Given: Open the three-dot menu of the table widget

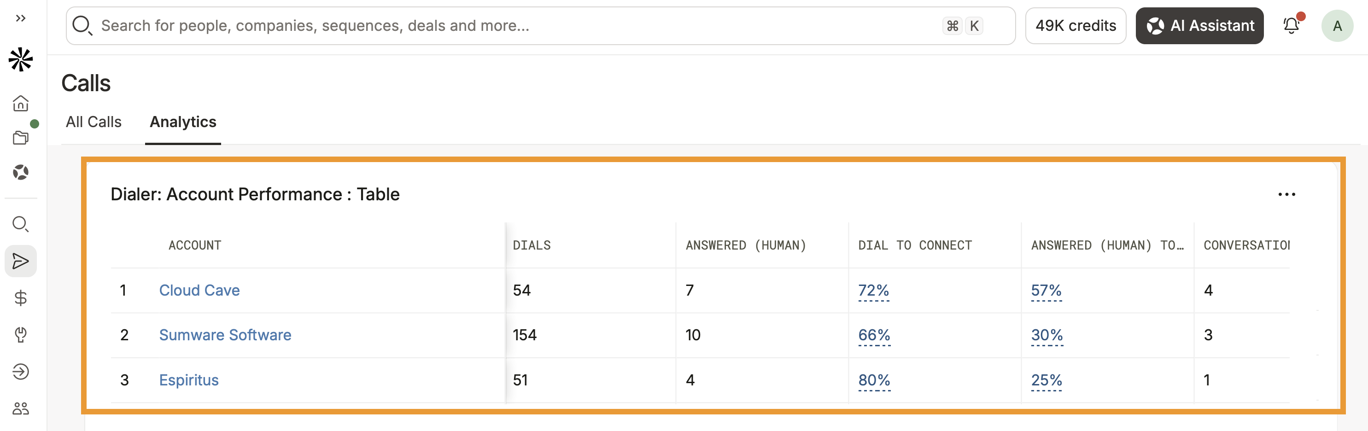Looking at the screenshot, I should 1286,194.
